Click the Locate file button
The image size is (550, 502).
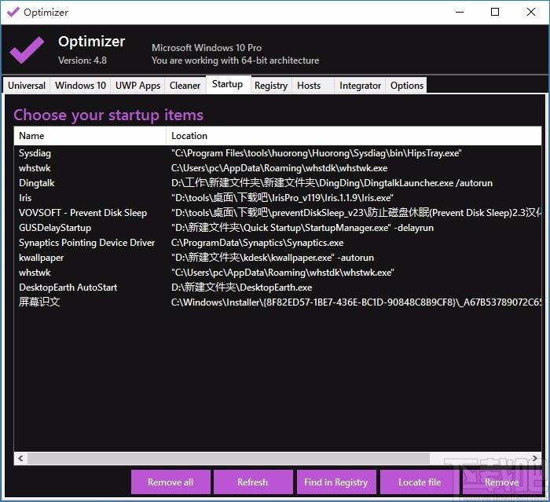420,482
